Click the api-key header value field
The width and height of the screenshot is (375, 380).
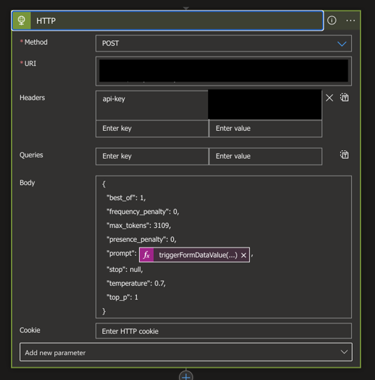[265, 105]
